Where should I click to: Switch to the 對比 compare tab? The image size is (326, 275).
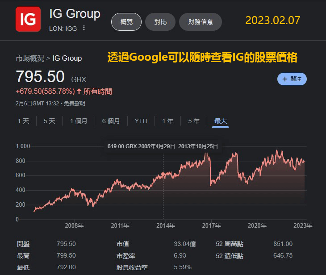160,22
